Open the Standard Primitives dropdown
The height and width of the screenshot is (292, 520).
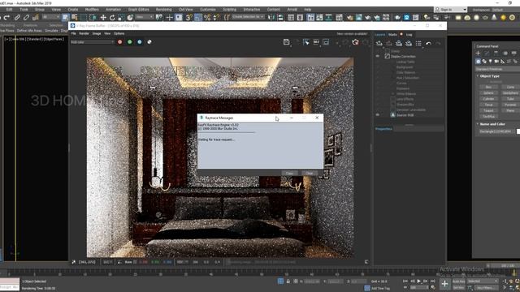497,69
